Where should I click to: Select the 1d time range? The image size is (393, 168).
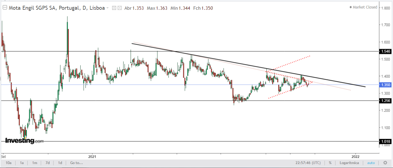pyautogui.click(x=60, y=163)
